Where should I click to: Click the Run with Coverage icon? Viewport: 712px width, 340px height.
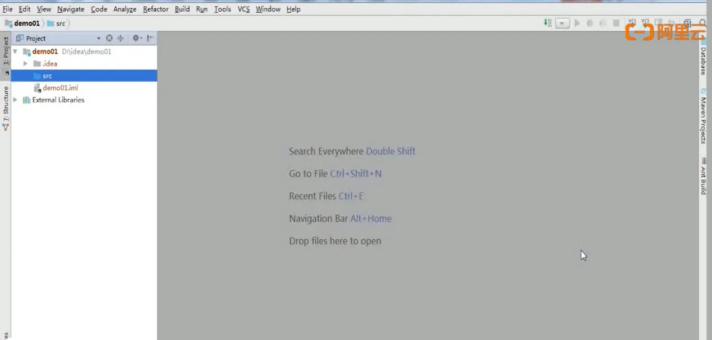pyautogui.click(x=603, y=23)
